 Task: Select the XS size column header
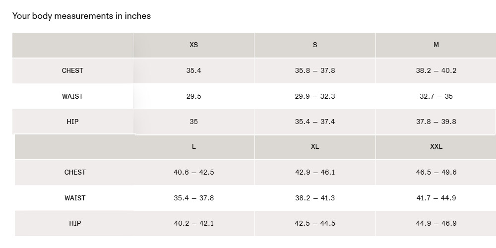[193, 45]
